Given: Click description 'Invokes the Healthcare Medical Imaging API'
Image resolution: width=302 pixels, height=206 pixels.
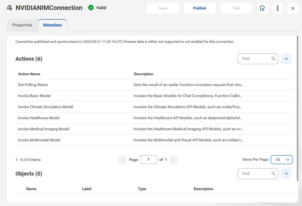Looking at the screenshot, I should pos(188,129).
